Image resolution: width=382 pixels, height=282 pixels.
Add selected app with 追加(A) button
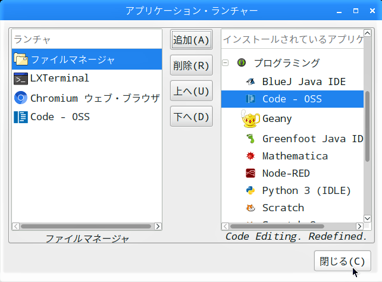tap(192, 40)
